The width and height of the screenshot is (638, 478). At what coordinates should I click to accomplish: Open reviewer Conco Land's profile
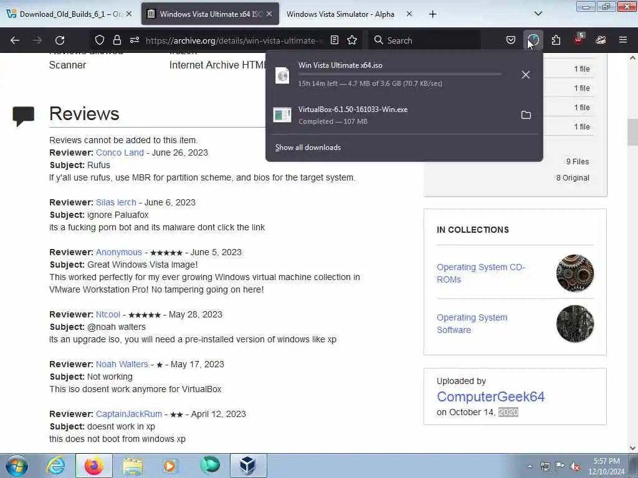(x=120, y=153)
